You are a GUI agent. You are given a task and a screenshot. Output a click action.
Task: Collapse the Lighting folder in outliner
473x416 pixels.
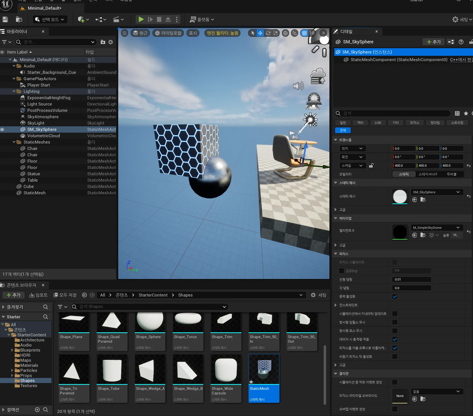pyautogui.click(x=14, y=91)
